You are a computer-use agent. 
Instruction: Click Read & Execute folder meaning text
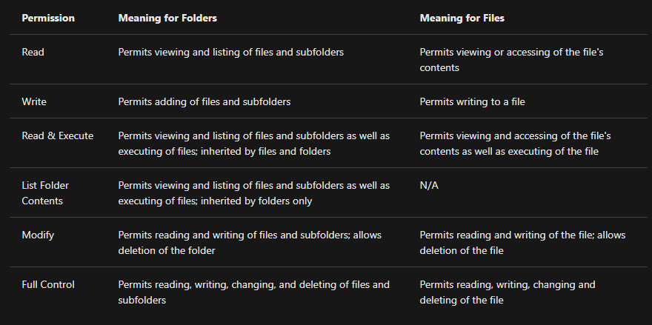[253, 144]
